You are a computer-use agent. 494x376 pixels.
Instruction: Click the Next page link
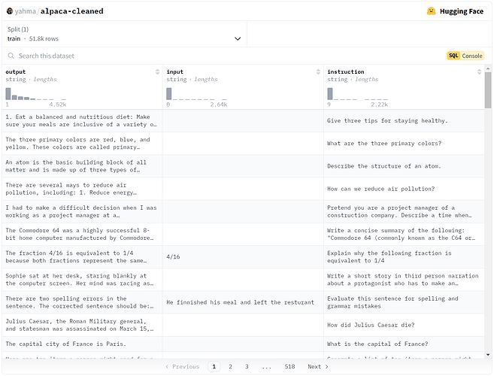click(317, 367)
